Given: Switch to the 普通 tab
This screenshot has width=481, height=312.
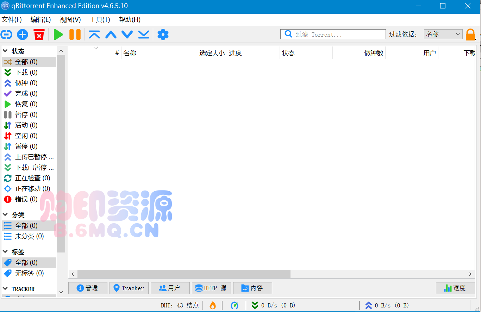Looking at the screenshot, I should click(x=88, y=288).
